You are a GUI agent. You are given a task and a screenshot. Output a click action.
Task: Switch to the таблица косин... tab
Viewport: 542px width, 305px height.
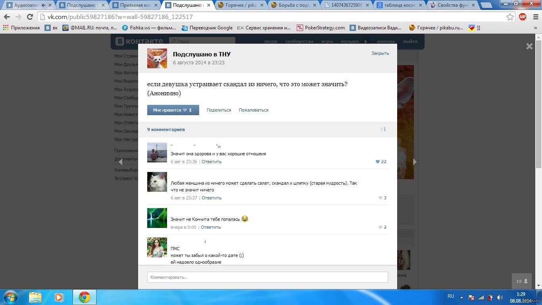(x=399, y=6)
